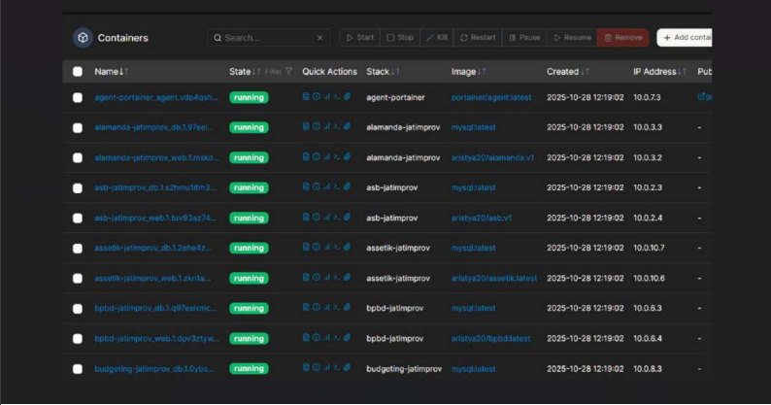This screenshot has height=405, width=771.
Task: Open logs for asb-jatimprov_db container
Action: [x=306, y=186]
